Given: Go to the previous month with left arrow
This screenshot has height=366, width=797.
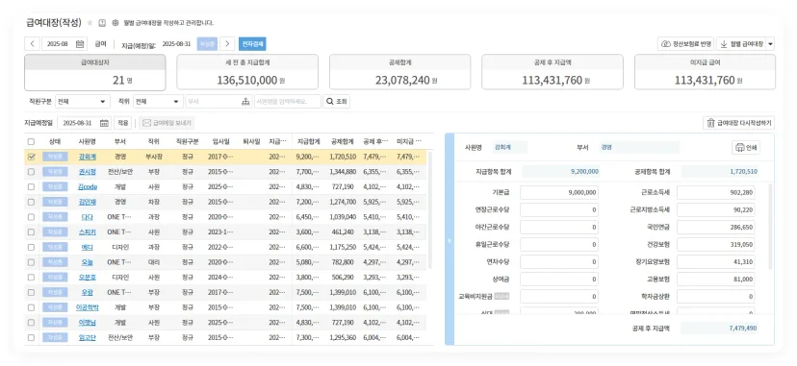Looking at the screenshot, I should click(x=32, y=43).
